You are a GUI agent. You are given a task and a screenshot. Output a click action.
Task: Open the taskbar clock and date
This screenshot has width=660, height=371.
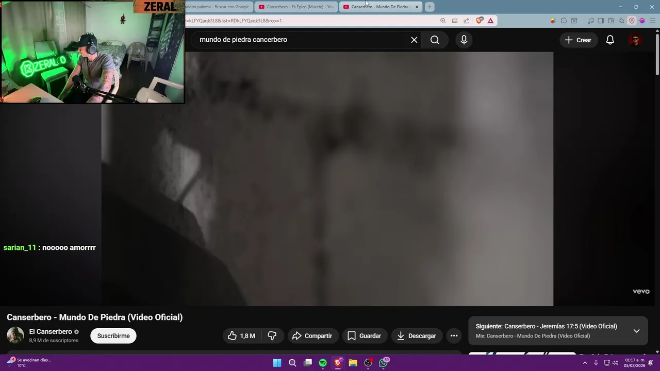click(635, 363)
